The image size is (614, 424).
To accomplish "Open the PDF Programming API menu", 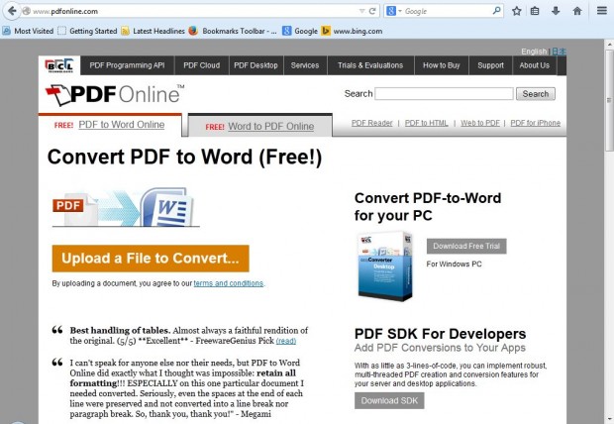I will tap(128, 65).
